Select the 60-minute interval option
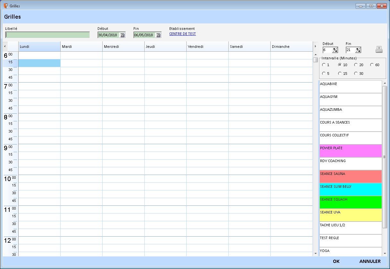 [x=372, y=65]
